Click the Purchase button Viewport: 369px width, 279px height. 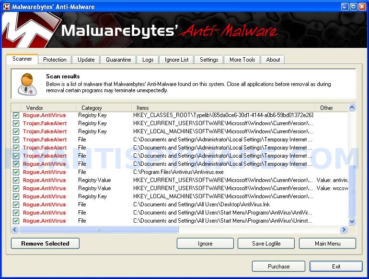[x=278, y=266]
